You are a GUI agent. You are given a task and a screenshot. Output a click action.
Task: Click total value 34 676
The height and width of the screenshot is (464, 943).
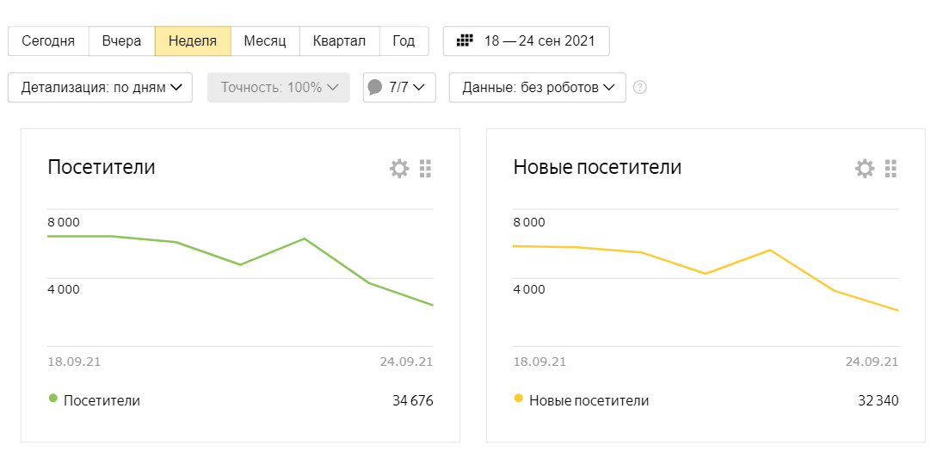tap(413, 401)
